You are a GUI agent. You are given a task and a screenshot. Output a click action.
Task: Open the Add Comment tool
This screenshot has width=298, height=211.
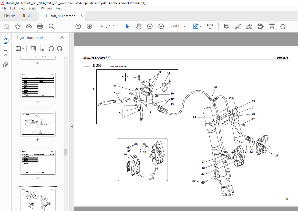tap(227, 26)
